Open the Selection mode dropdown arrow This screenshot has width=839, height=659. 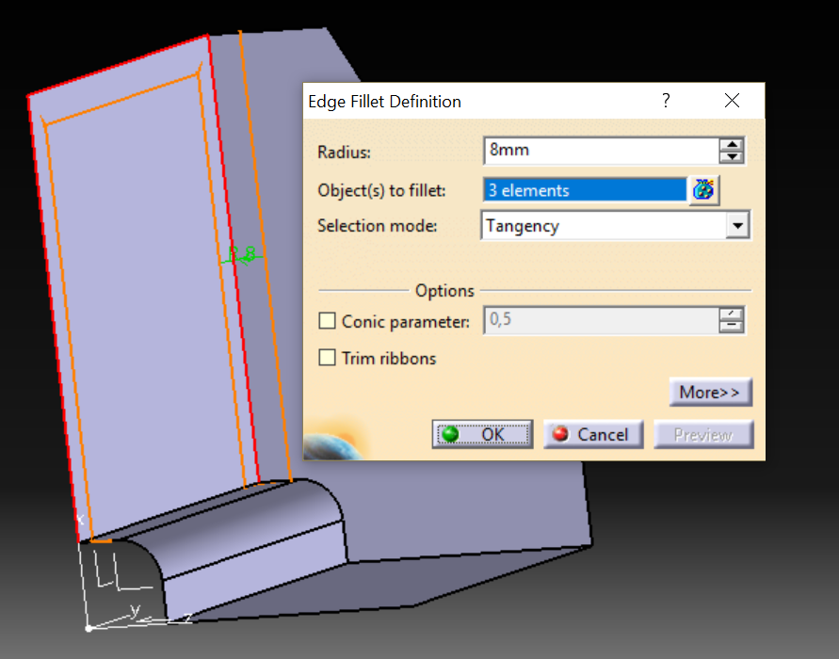tap(737, 226)
